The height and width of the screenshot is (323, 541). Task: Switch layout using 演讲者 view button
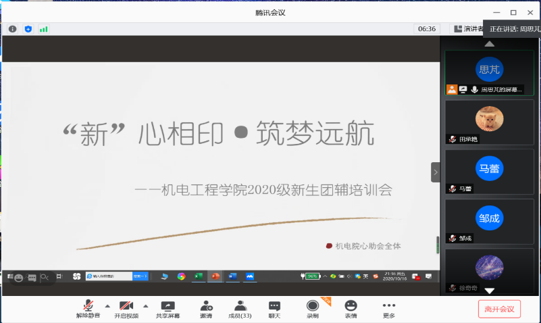[x=467, y=29]
